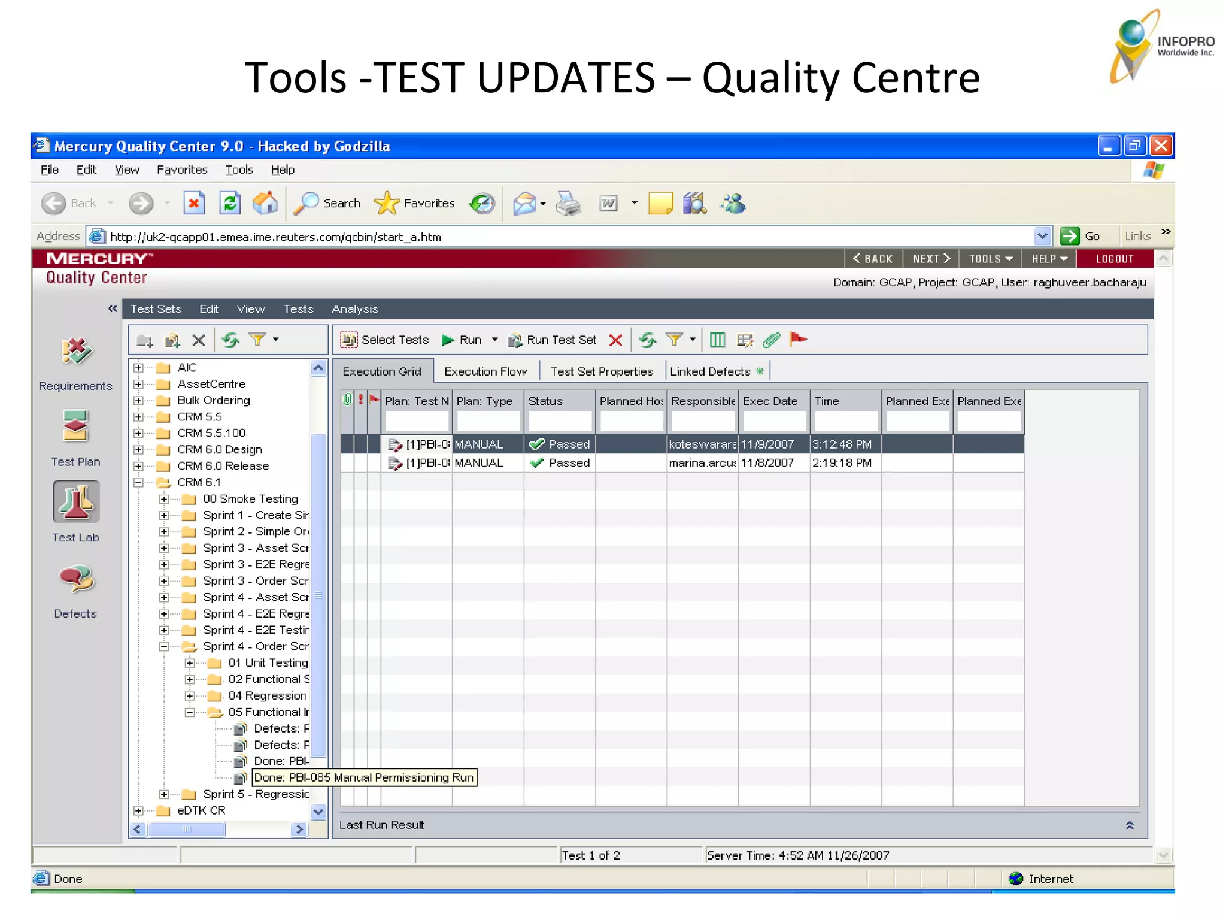Click the LOGOUT button
Image resolution: width=1226 pixels, height=920 pixels.
coord(1114,259)
